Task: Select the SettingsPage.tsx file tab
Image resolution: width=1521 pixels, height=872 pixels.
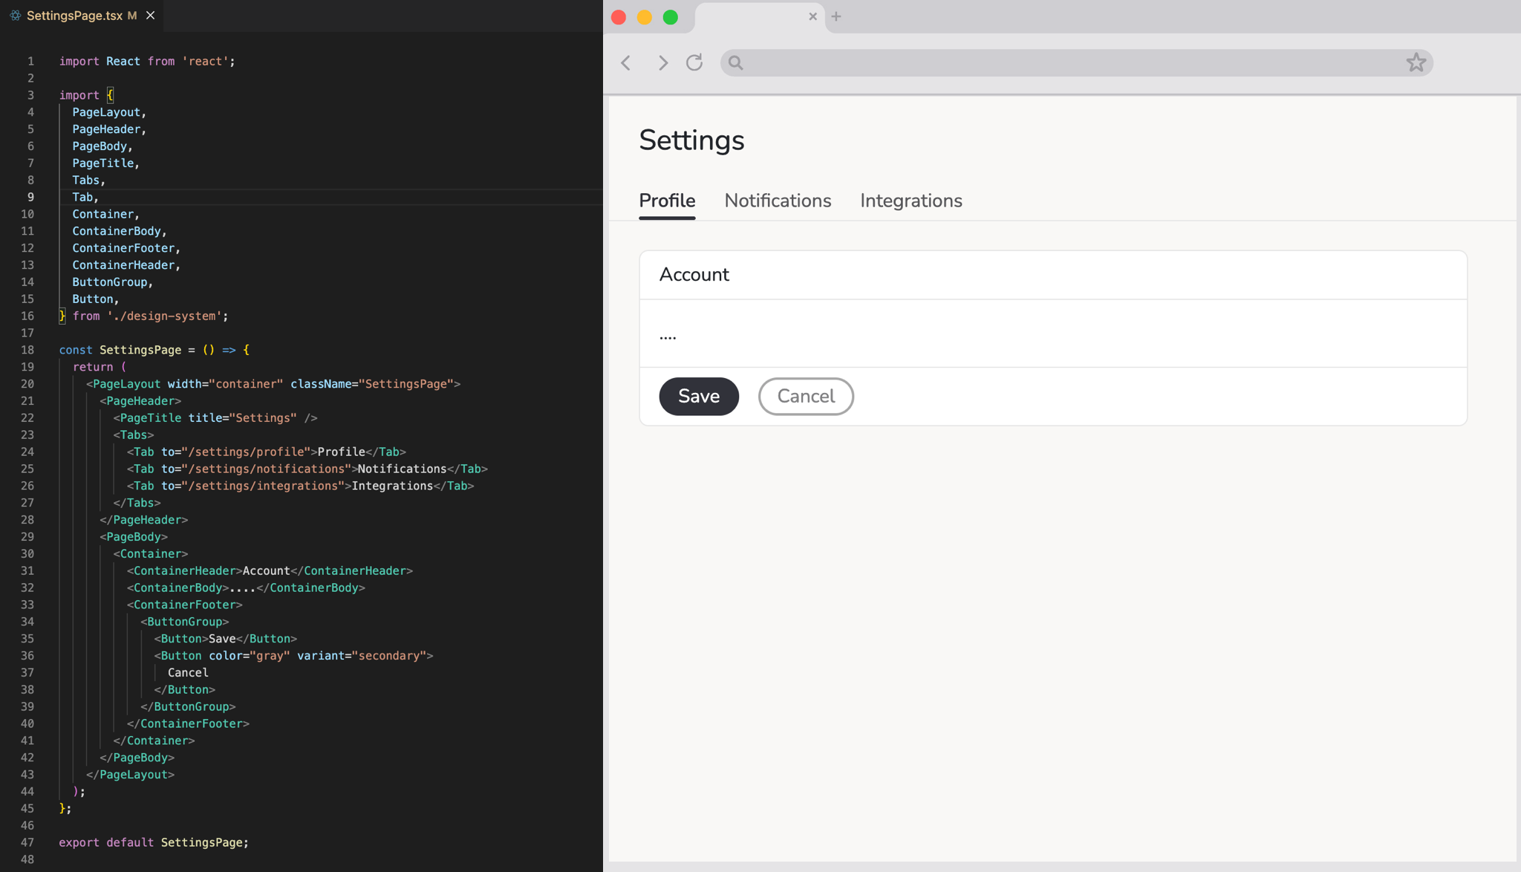Action: 74,16
